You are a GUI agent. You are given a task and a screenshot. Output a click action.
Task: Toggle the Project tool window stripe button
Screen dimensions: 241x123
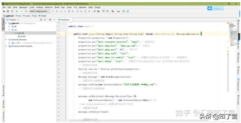pyautogui.click(x=3, y=24)
